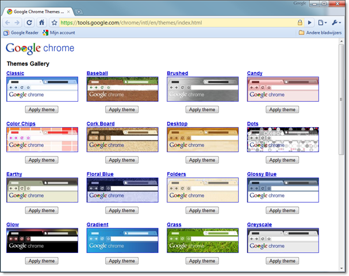Viewport: 349px width, 276px height.
Task: Click the Floral Blue preview thumbnail
Action: pyautogui.click(x=122, y=190)
